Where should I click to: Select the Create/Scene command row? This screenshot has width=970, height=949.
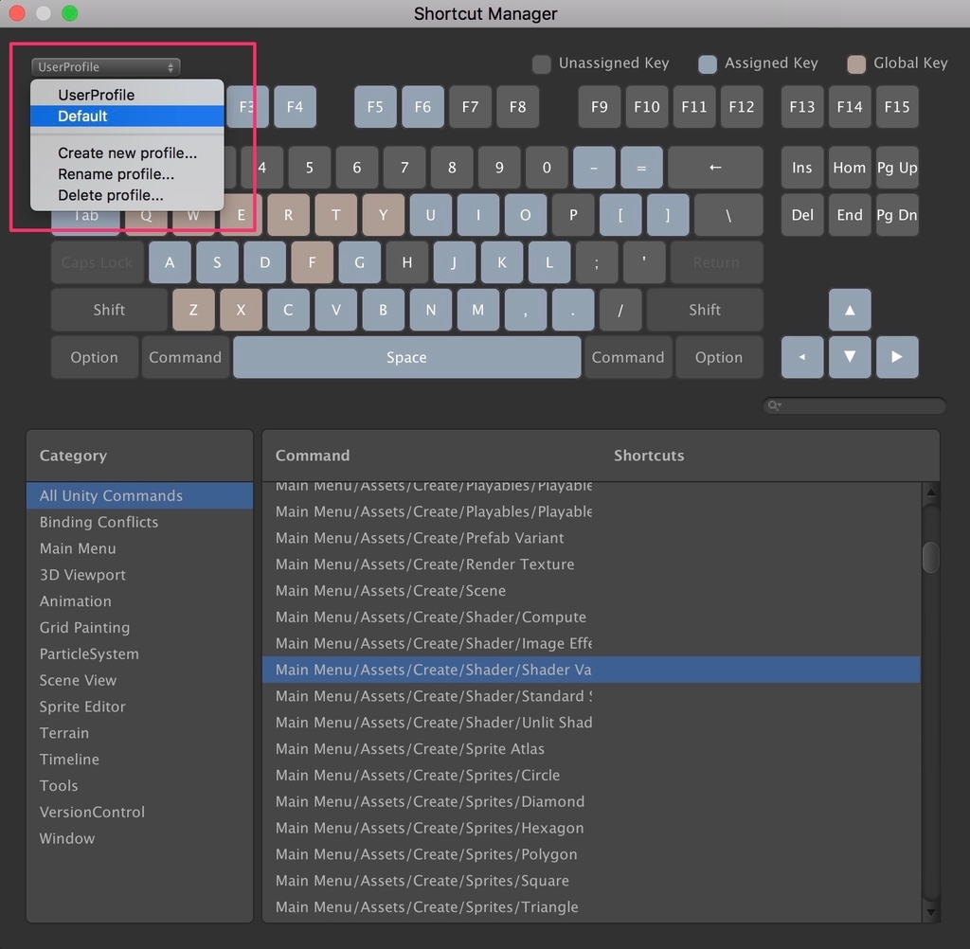click(x=591, y=591)
